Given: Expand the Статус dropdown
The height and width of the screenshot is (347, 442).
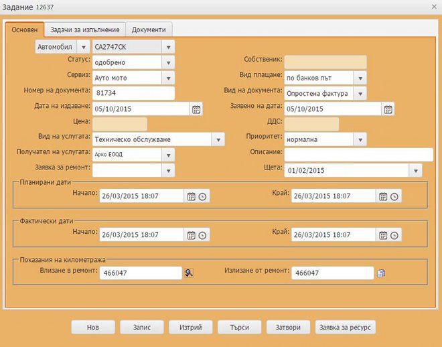Looking at the screenshot, I should click(167, 62).
